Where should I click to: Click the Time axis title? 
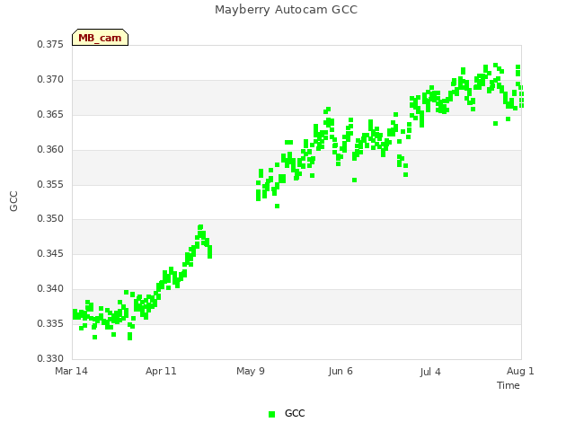pos(509,385)
